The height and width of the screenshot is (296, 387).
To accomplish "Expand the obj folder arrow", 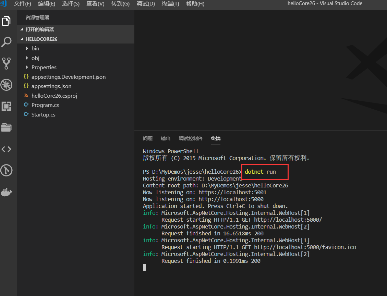I will click(27, 58).
